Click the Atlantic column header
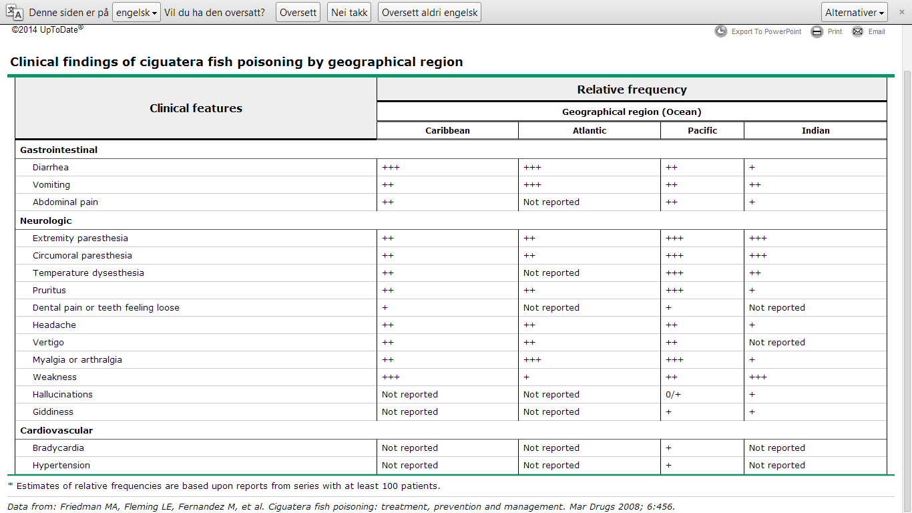912x513 pixels. point(590,130)
